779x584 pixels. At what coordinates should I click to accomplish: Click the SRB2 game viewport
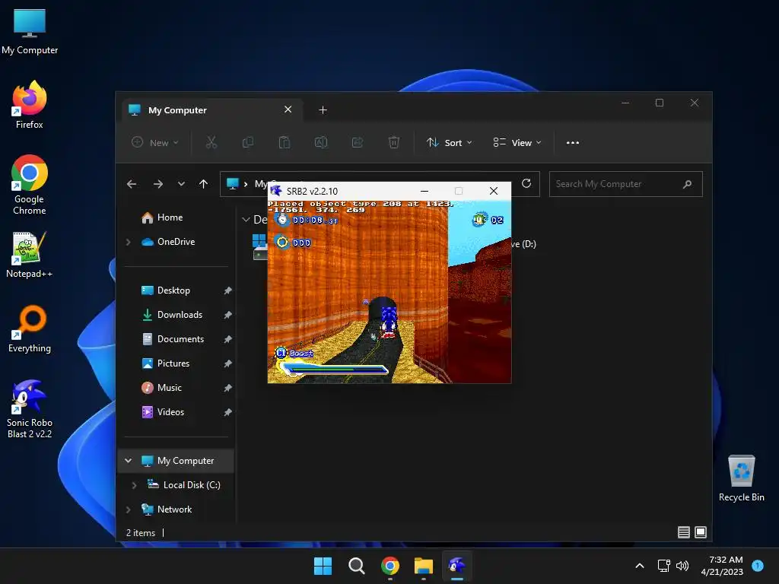(x=389, y=292)
